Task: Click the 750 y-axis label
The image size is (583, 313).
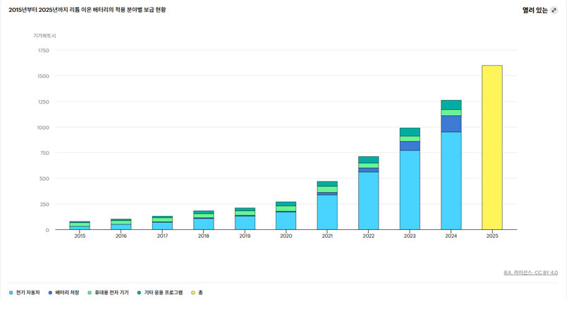Action: [x=44, y=153]
